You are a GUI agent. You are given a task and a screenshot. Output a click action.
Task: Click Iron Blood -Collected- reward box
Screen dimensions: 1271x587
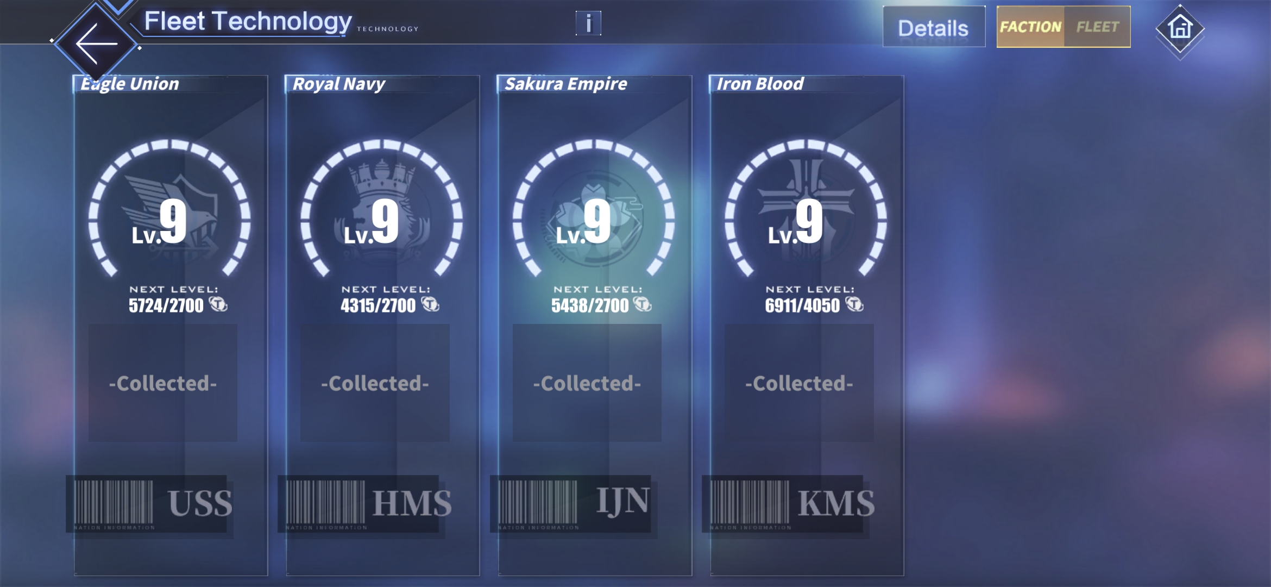[799, 383]
